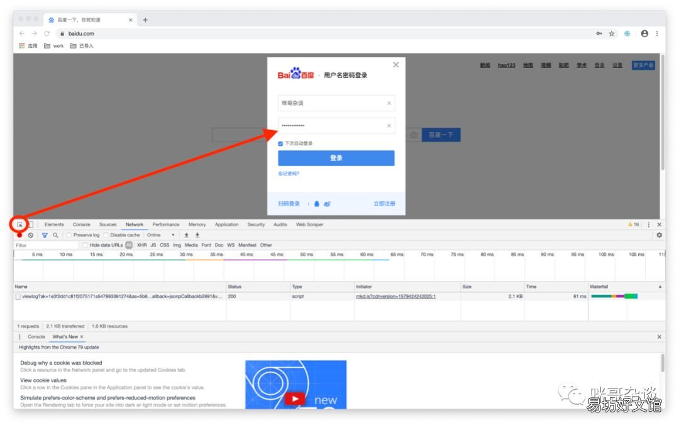
Task: Open Chrome profile avatar icon
Action: (644, 33)
